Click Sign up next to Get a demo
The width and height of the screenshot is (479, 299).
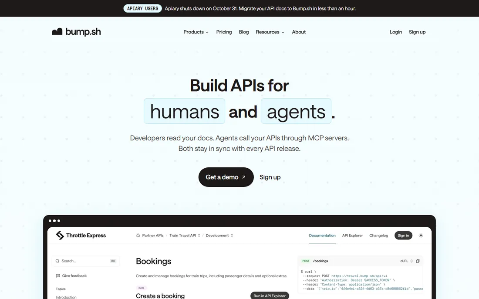[270, 177]
